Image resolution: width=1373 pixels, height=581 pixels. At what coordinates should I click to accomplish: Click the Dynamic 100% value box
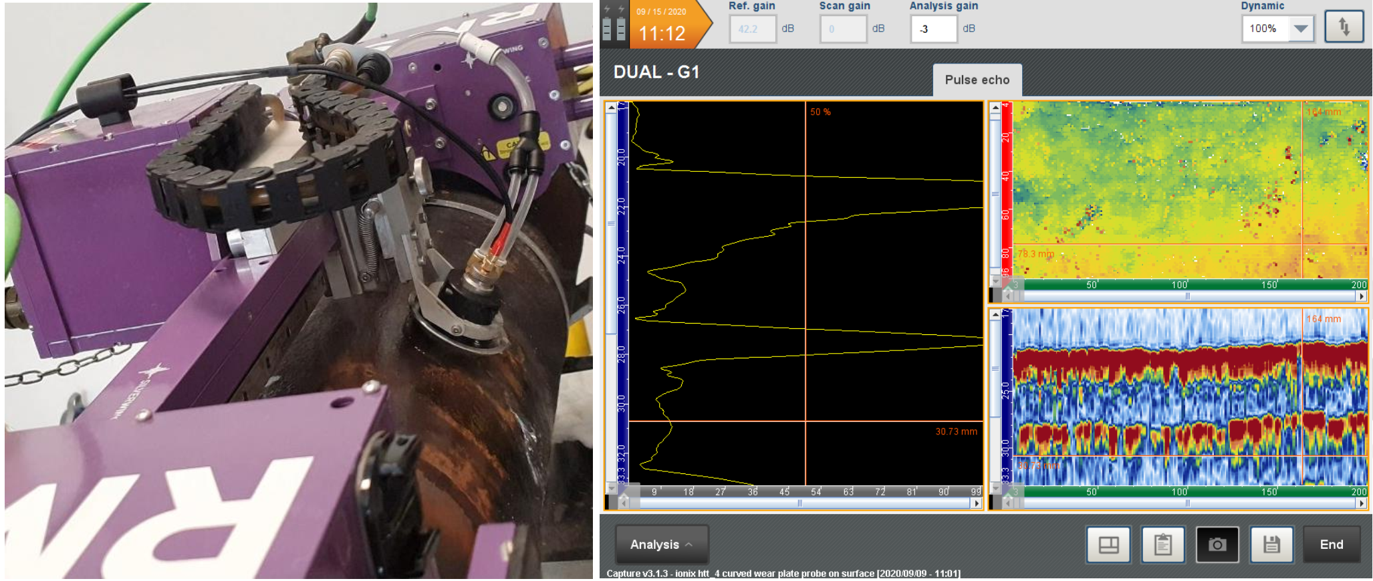[1265, 29]
